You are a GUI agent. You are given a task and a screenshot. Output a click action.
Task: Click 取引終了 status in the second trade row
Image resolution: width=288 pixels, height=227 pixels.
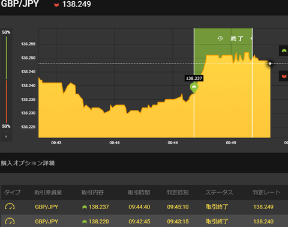[x=217, y=222]
